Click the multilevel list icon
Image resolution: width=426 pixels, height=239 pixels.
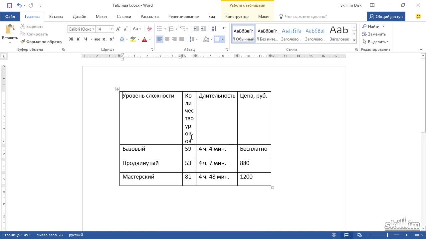pos(182,29)
